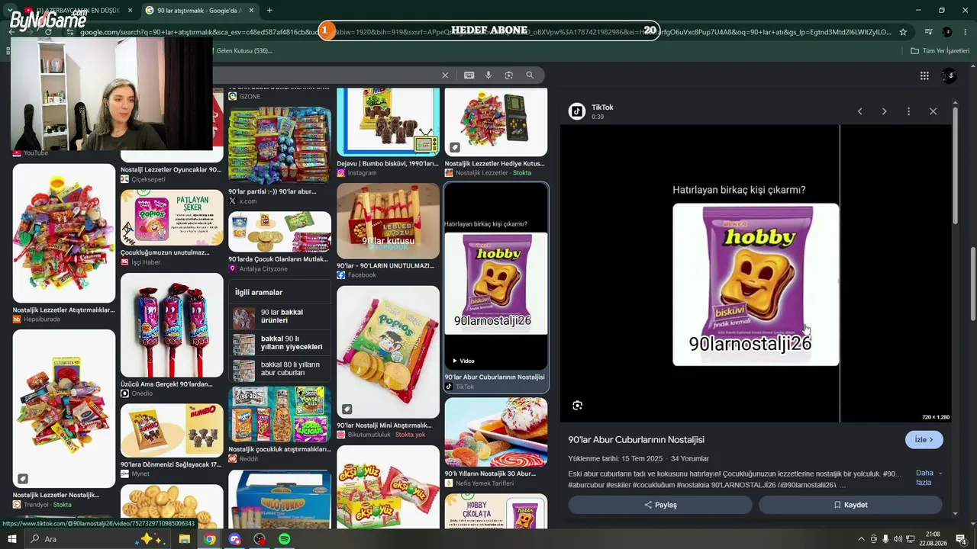Click the 'İlgili aramalar' heading

pyautogui.click(x=259, y=292)
